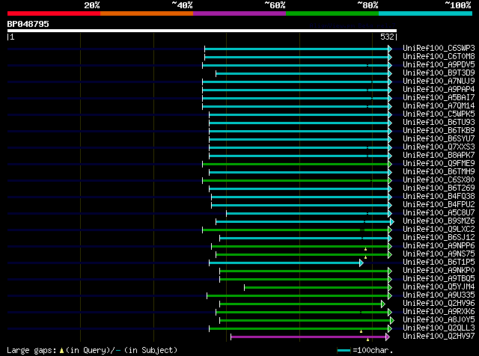The width and height of the screenshot is (479, 356).
Task: Click the white BP048795 query sequence bar
Action: pyautogui.click(x=202, y=31)
